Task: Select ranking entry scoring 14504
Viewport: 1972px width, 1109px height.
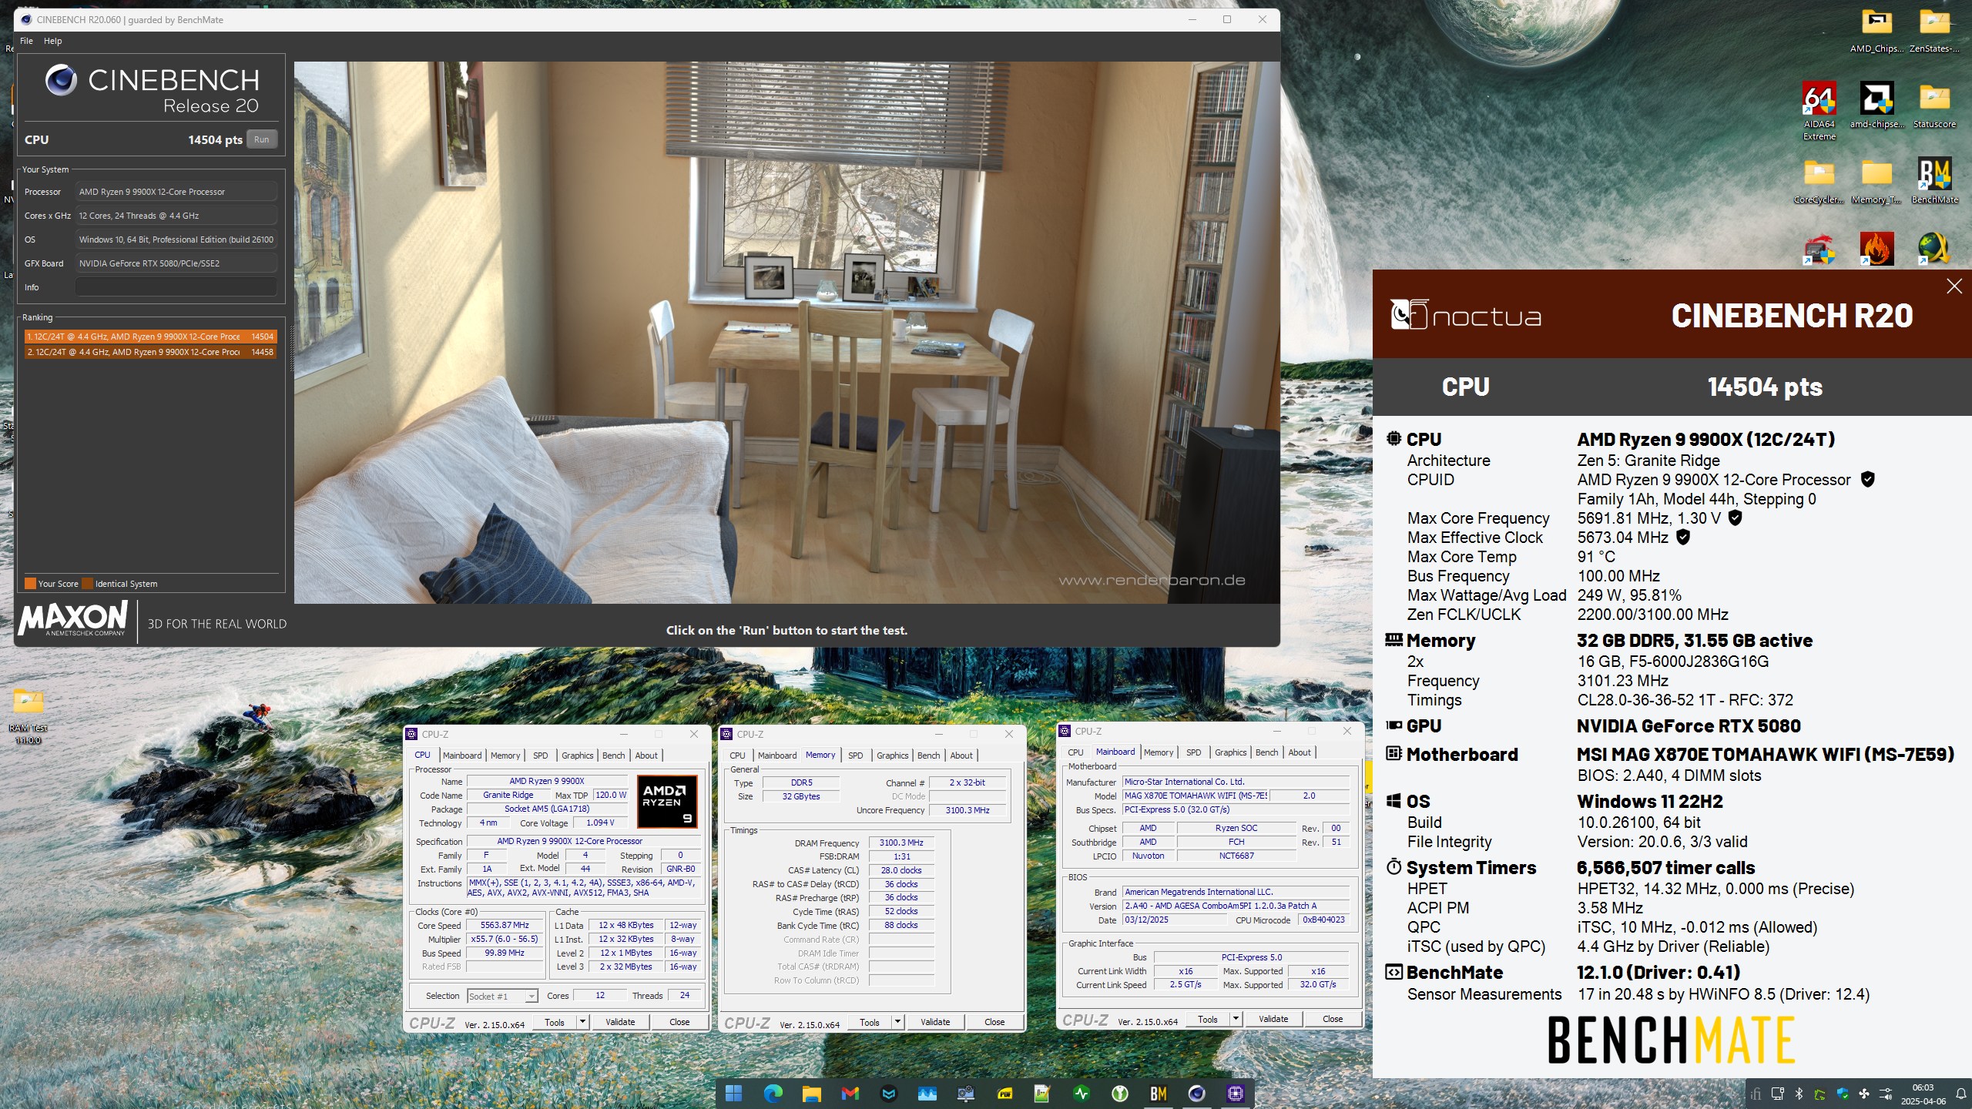Action: [x=150, y=337]
